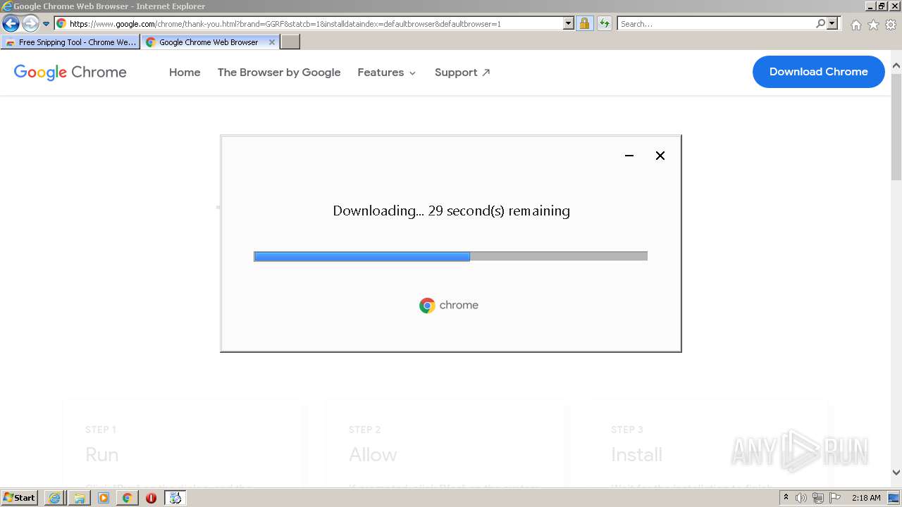Click the page scrollbar up arrow
The width and height of the screenshot is (902, 507).
[896, 66]
